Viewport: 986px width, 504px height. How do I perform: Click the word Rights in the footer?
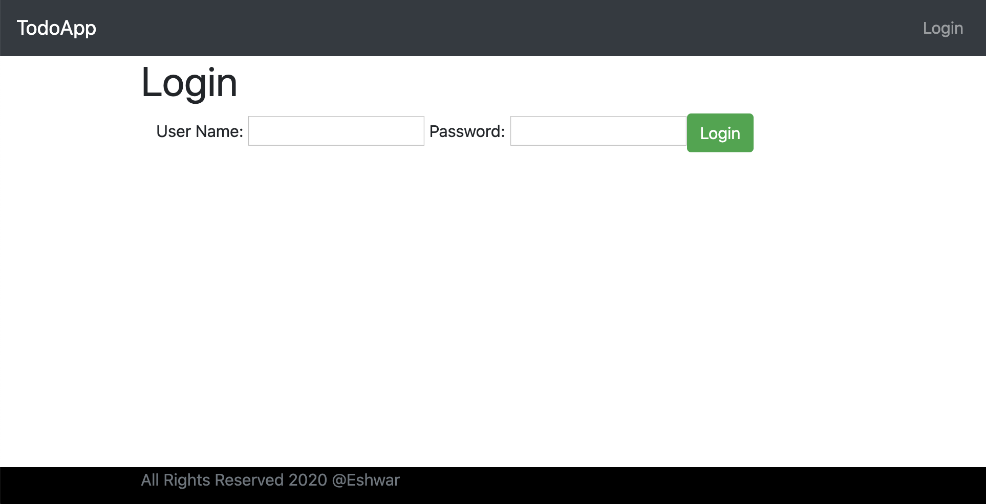pyautogui.click(x=186, y=480)
